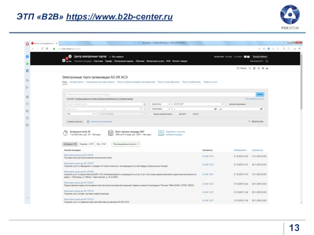Open 'Рекомендованные закупки' button
The width and height of the screenshot is (314, 235).
126,144
